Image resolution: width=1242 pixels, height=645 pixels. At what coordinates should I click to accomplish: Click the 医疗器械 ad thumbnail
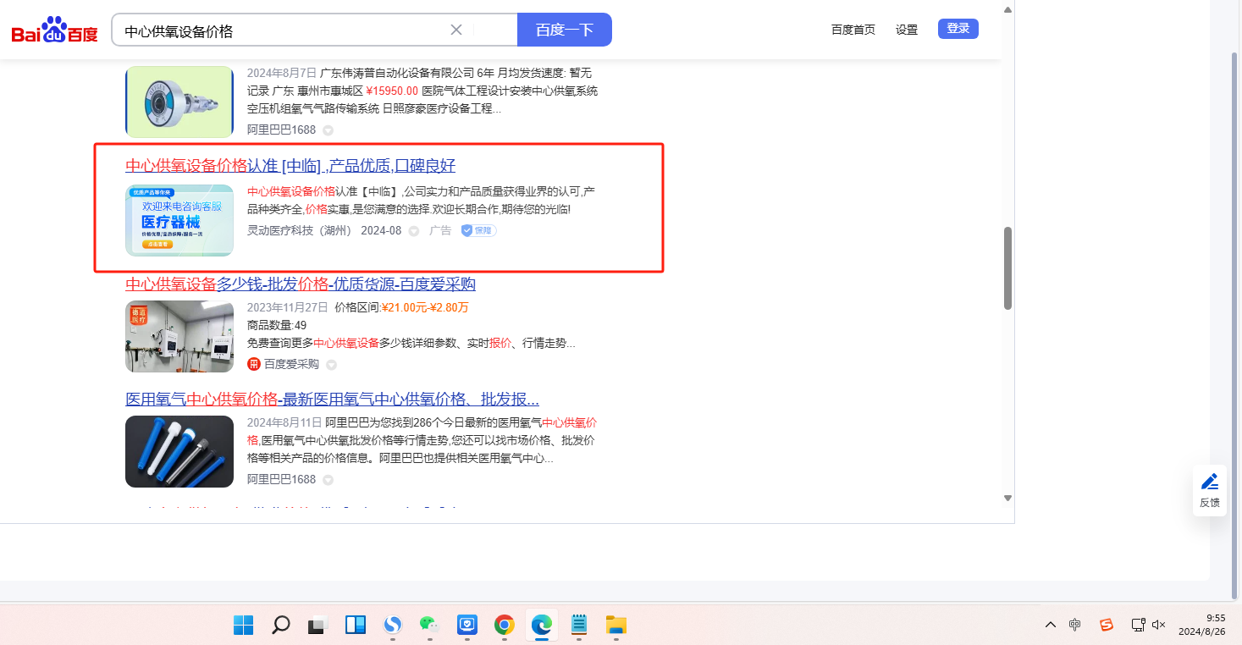coord(179,220)
